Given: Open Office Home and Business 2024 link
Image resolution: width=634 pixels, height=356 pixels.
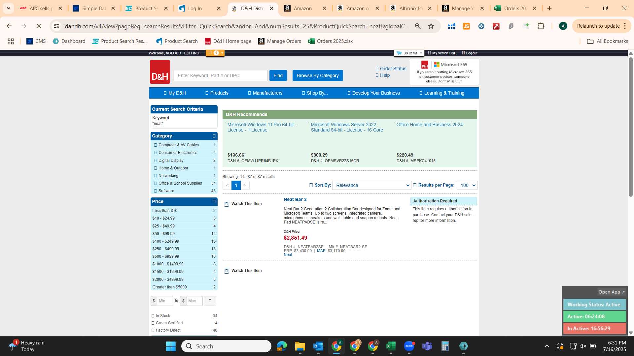Looking at the screenshot, I should pyautogui.click(x=430, y=125).
